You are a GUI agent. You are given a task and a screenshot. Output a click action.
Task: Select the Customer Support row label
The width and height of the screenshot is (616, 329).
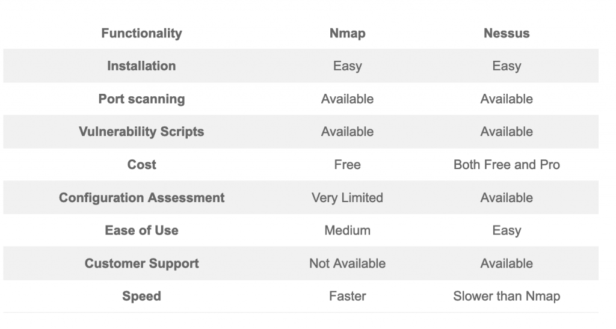coord(141,263)
